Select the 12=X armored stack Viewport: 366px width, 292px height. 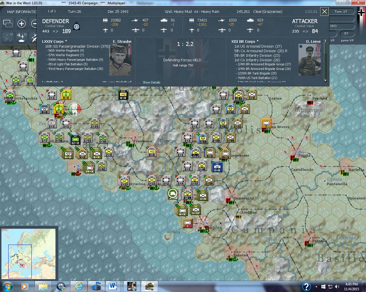point(75,139)
